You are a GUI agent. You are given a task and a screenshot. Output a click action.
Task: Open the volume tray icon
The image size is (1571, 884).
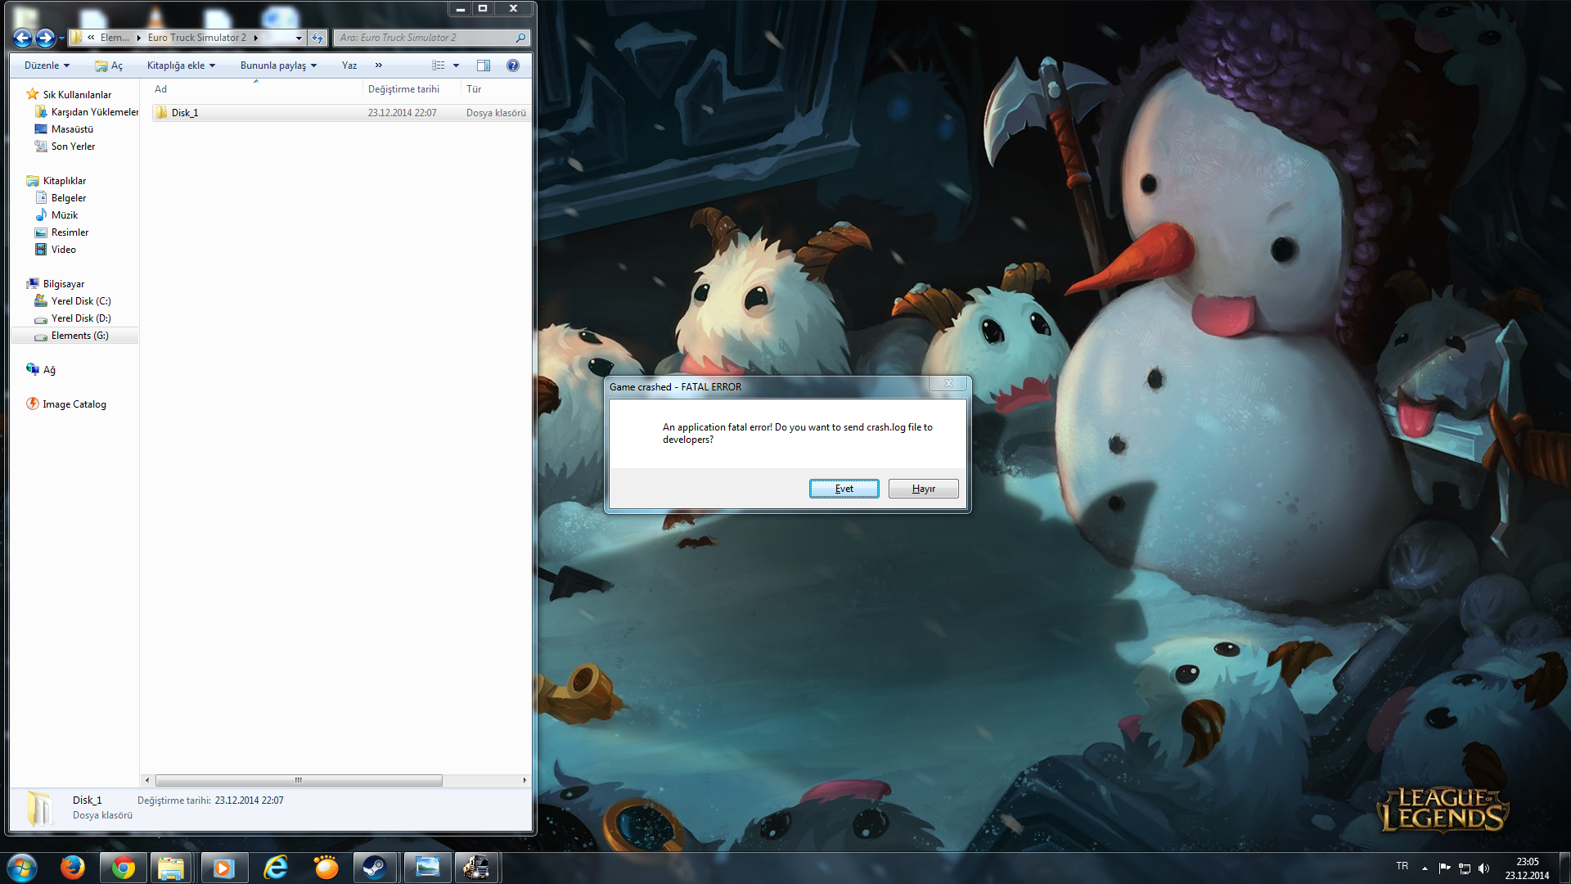(x=1483, y=868)
